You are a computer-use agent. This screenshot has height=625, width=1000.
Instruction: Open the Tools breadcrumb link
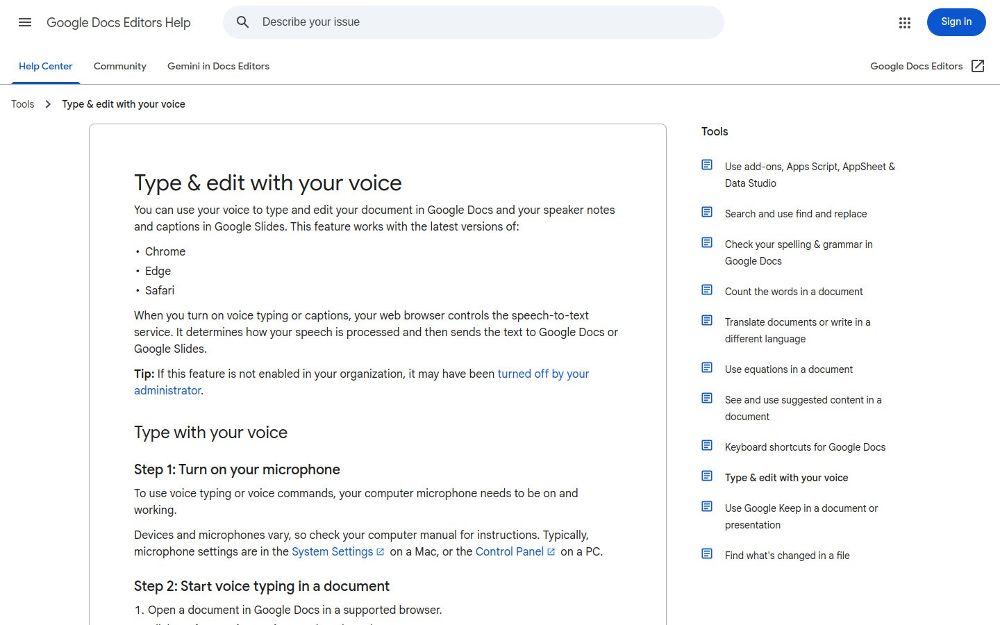[22, 103]
